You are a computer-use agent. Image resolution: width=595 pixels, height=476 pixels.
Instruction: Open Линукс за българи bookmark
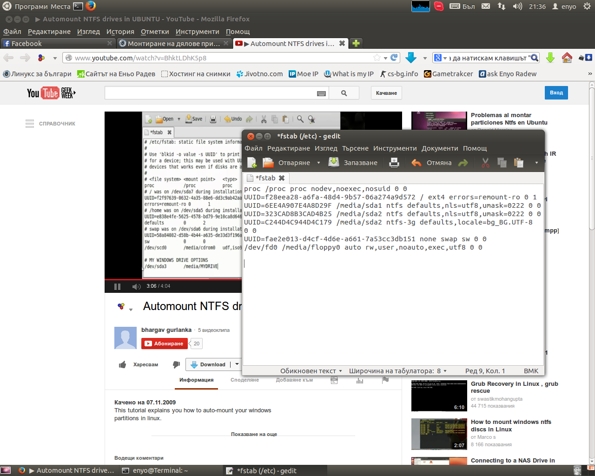(38, 74)
